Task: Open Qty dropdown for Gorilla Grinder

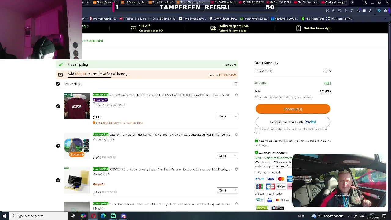Action: (228, 156)
